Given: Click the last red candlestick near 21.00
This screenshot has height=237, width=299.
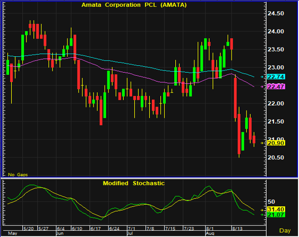Looking at the screenshot, I should pyautogui.click(x=254, y=139).
